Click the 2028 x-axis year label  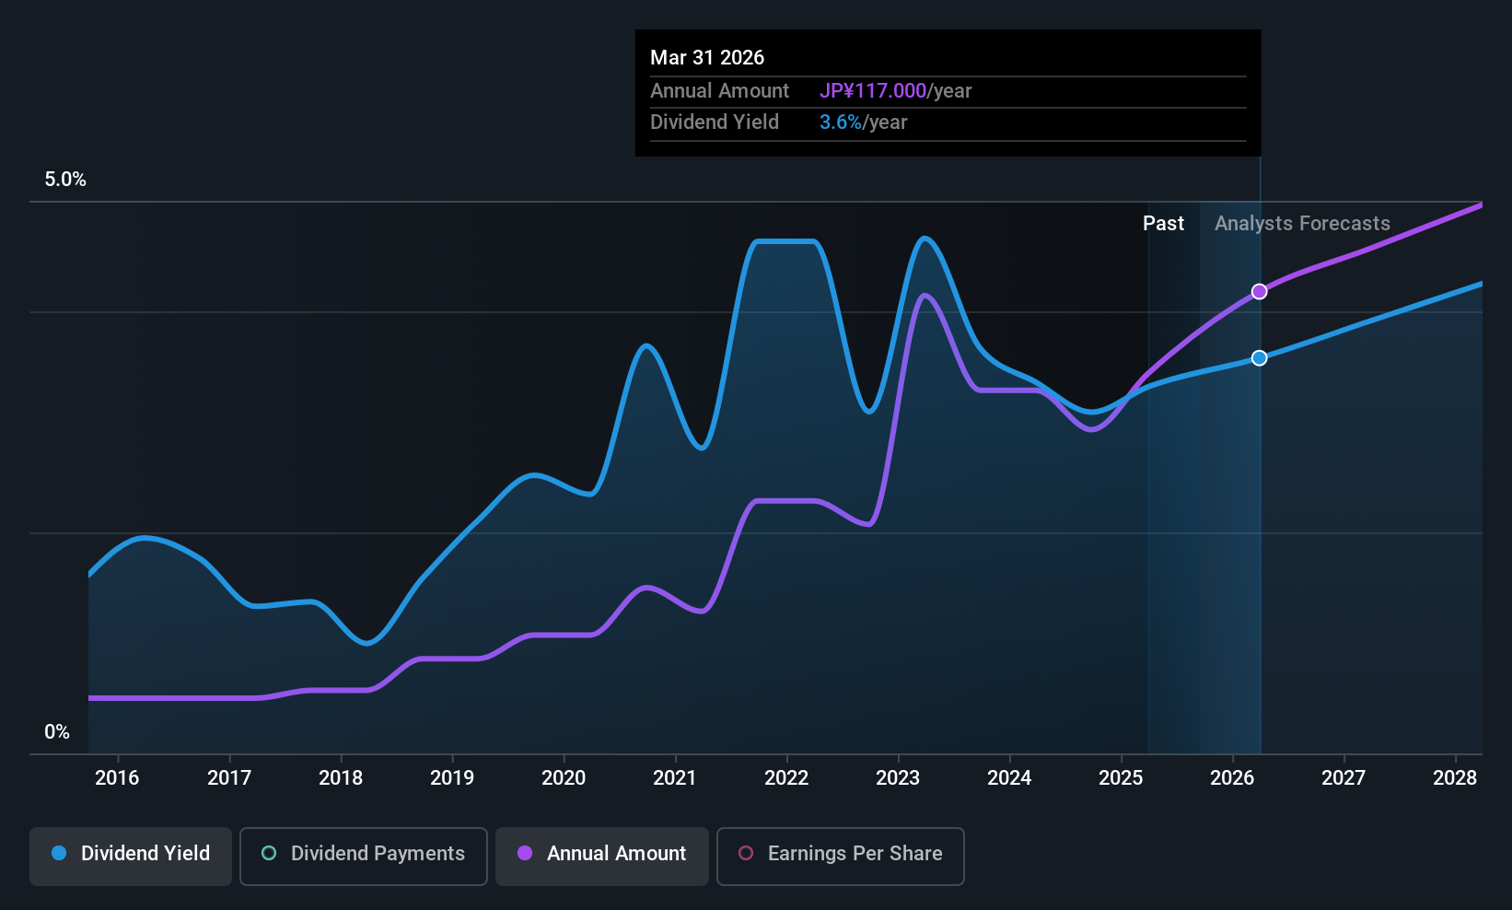[1455, 778]
